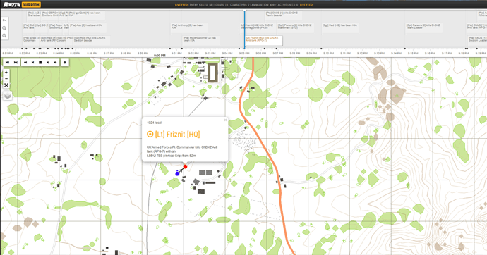Image resolution: width=487 pixels, height=255 pixels.
Task: Click the rewind playback button
Action: 25,63
